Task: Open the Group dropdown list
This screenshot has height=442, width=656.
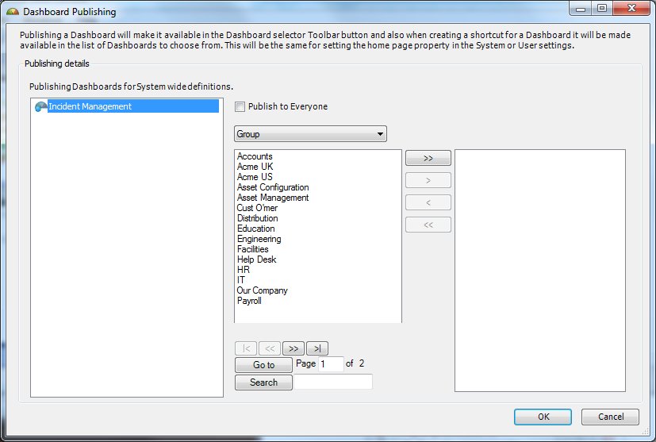Action: pos(310,134)
